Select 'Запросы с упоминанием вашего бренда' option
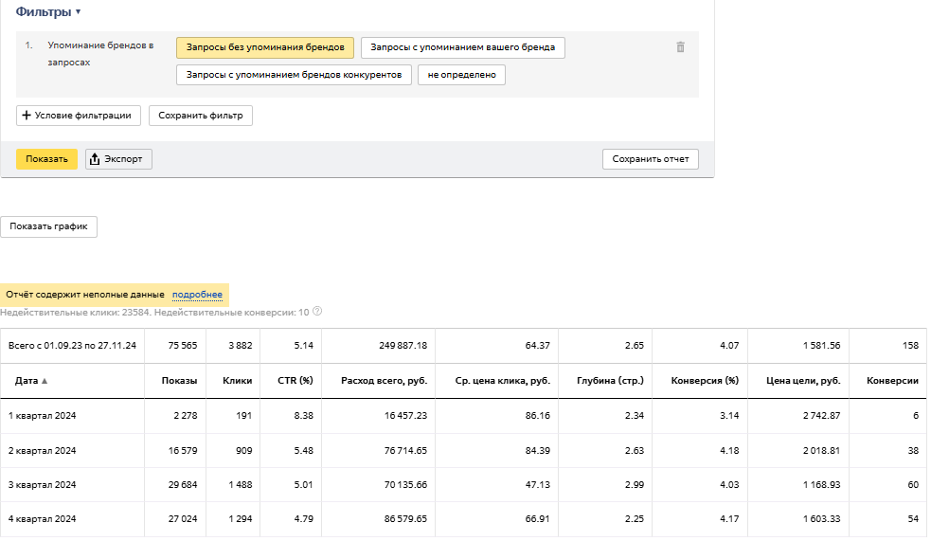931x541 pixels. pos(462,47)
